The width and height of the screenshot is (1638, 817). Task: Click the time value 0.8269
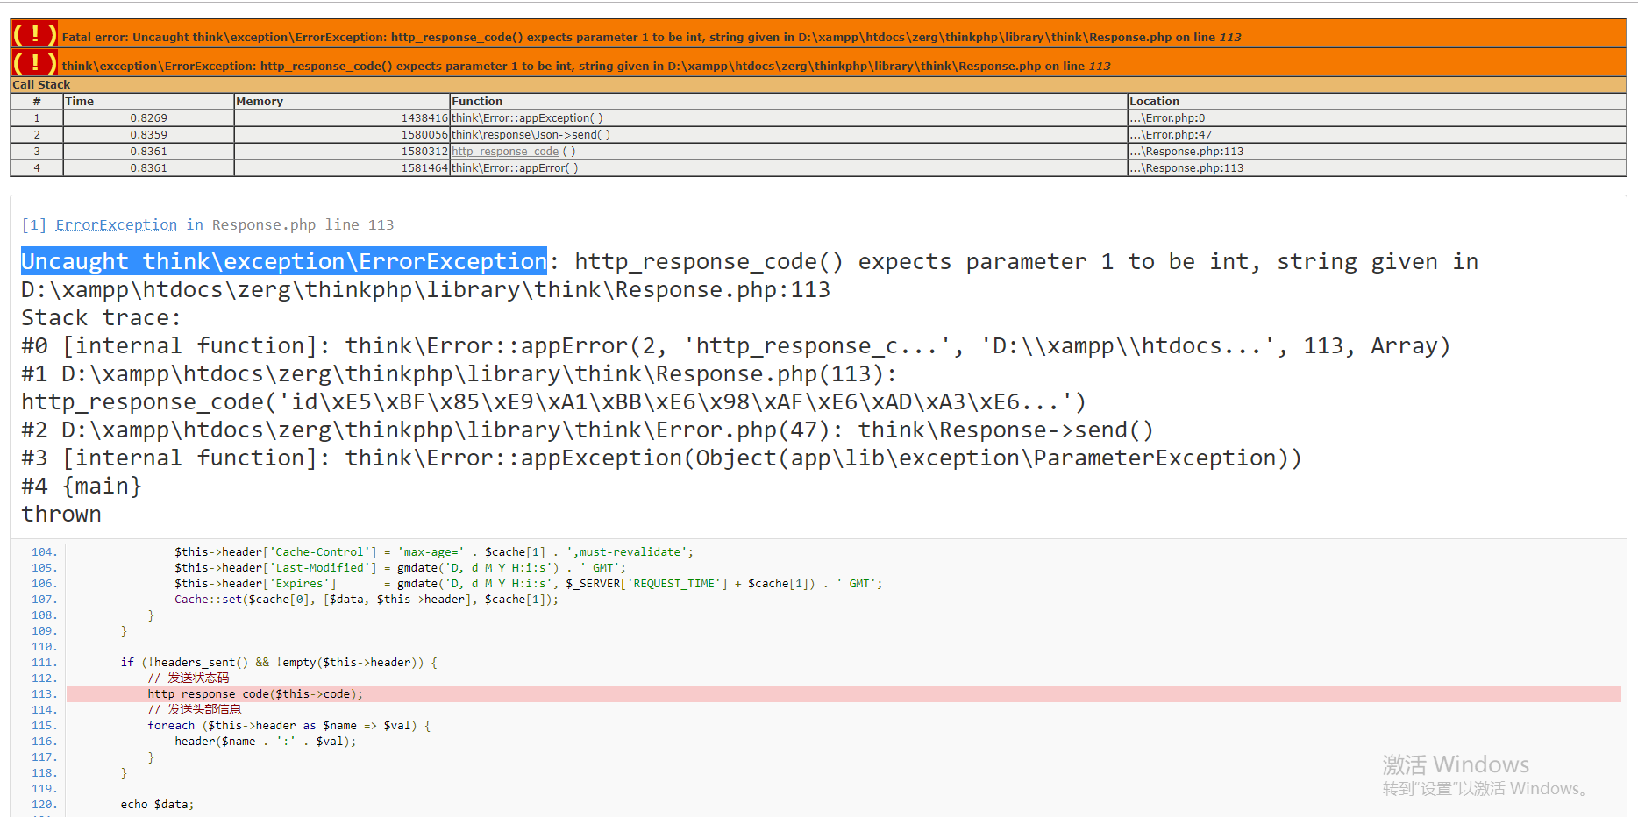[x=148, y=118]
